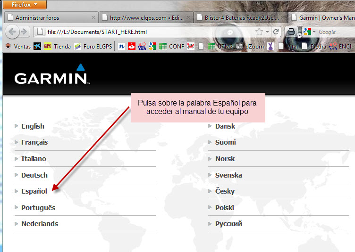Click the triangle arrow beside English
The height and width of the screenshot is (252, 355).
[x=16, y=126]
